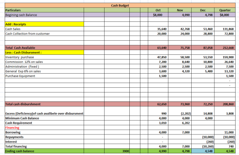Select Oct cash collection 20,000
239x155 pixels.
(x=158, y=34)
